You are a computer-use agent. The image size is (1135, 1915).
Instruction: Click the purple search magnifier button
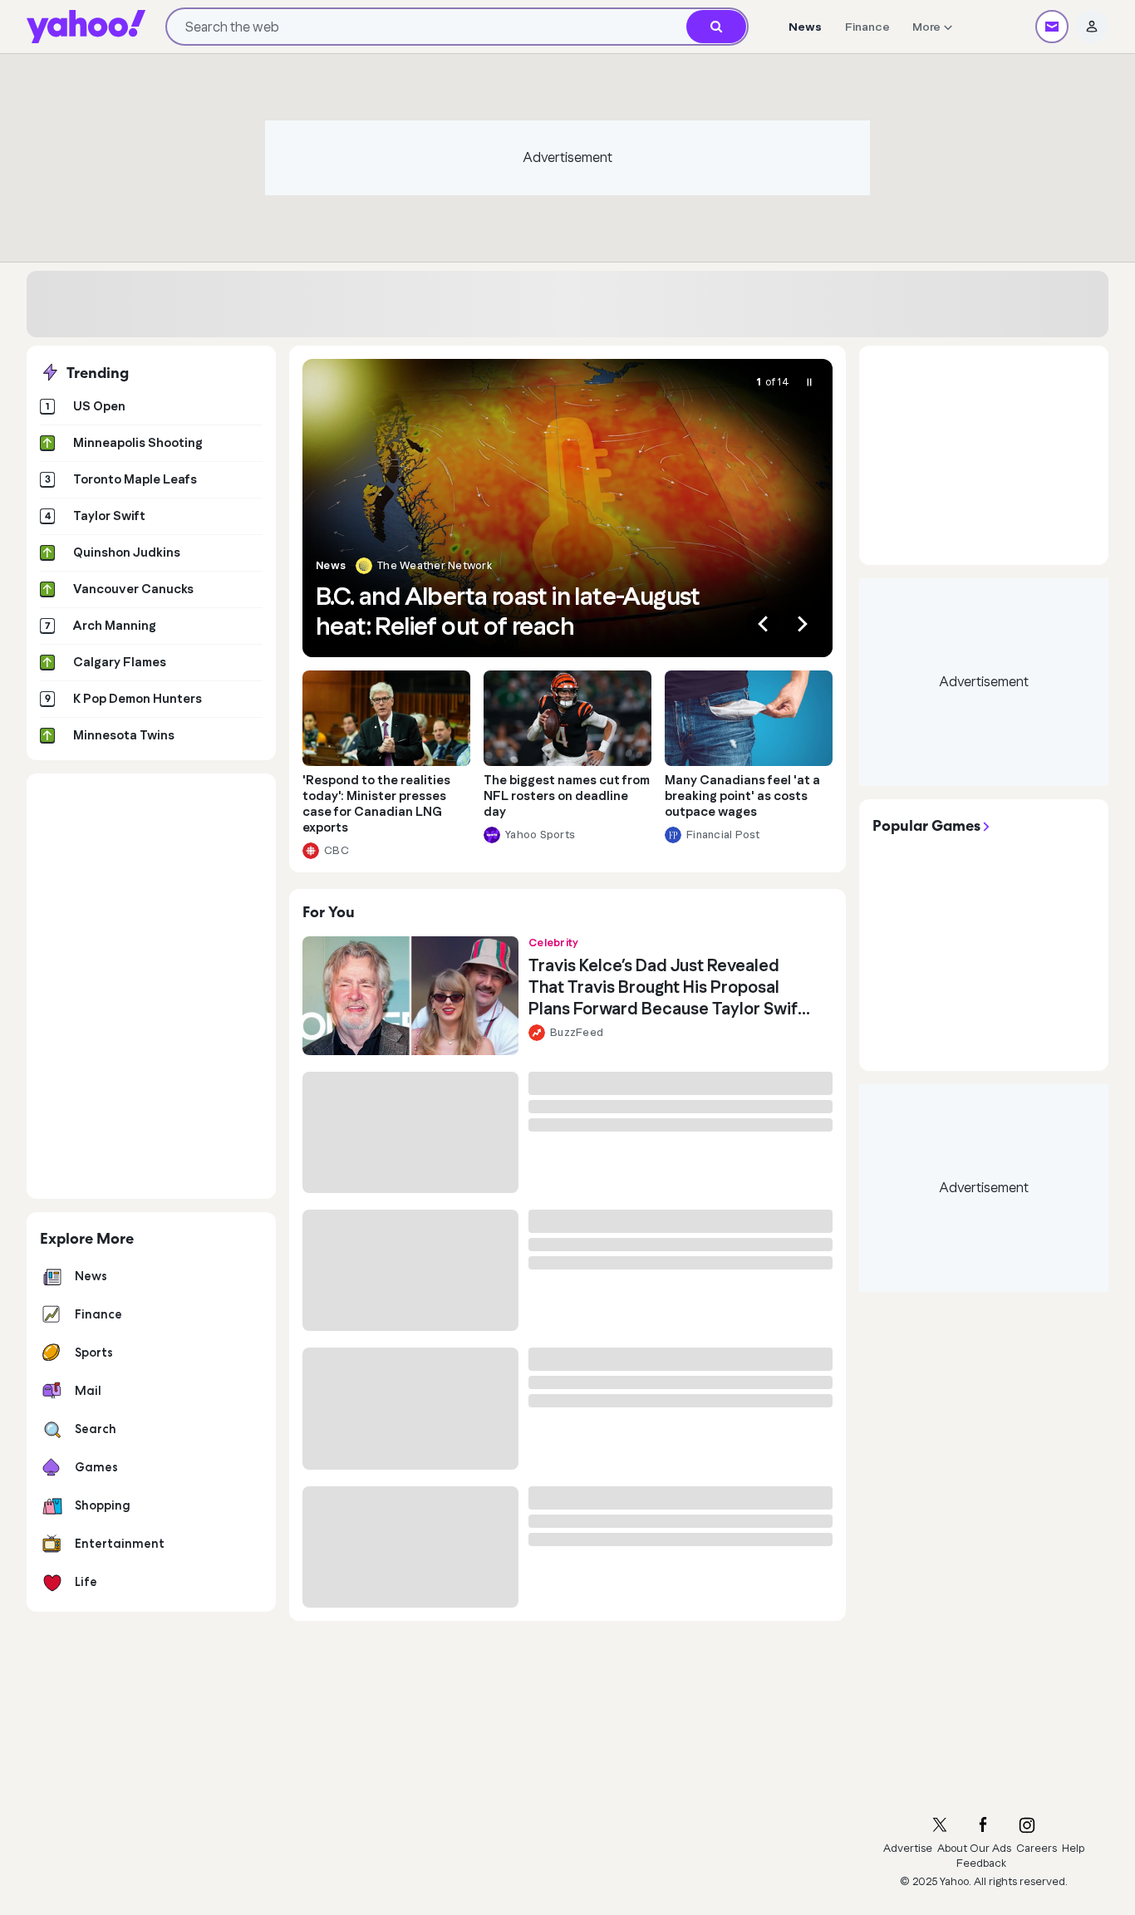[x=715, y=27]
